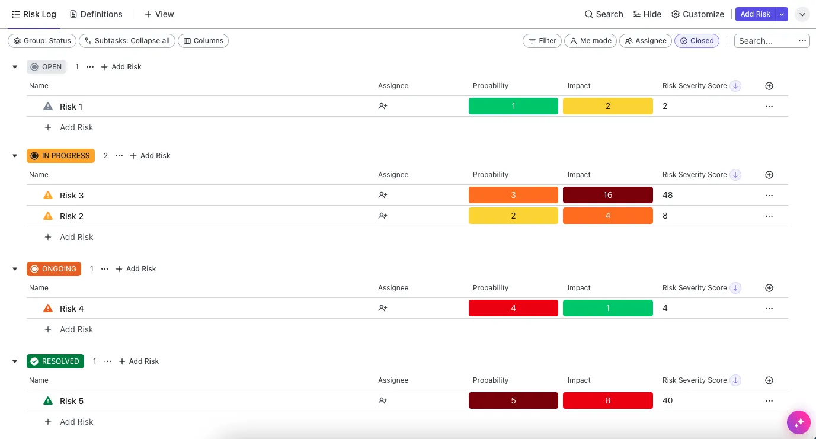Open the Group: Status option

coord(42,41)
